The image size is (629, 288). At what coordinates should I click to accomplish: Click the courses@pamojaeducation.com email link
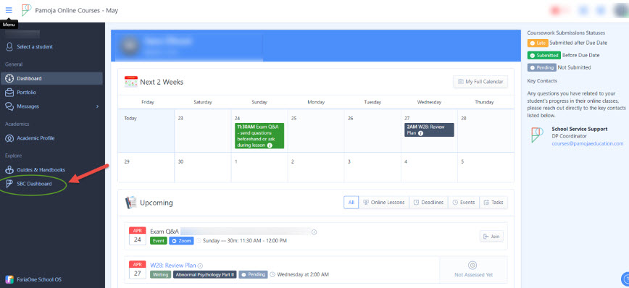pyautogui.click(x=588, y=143)
